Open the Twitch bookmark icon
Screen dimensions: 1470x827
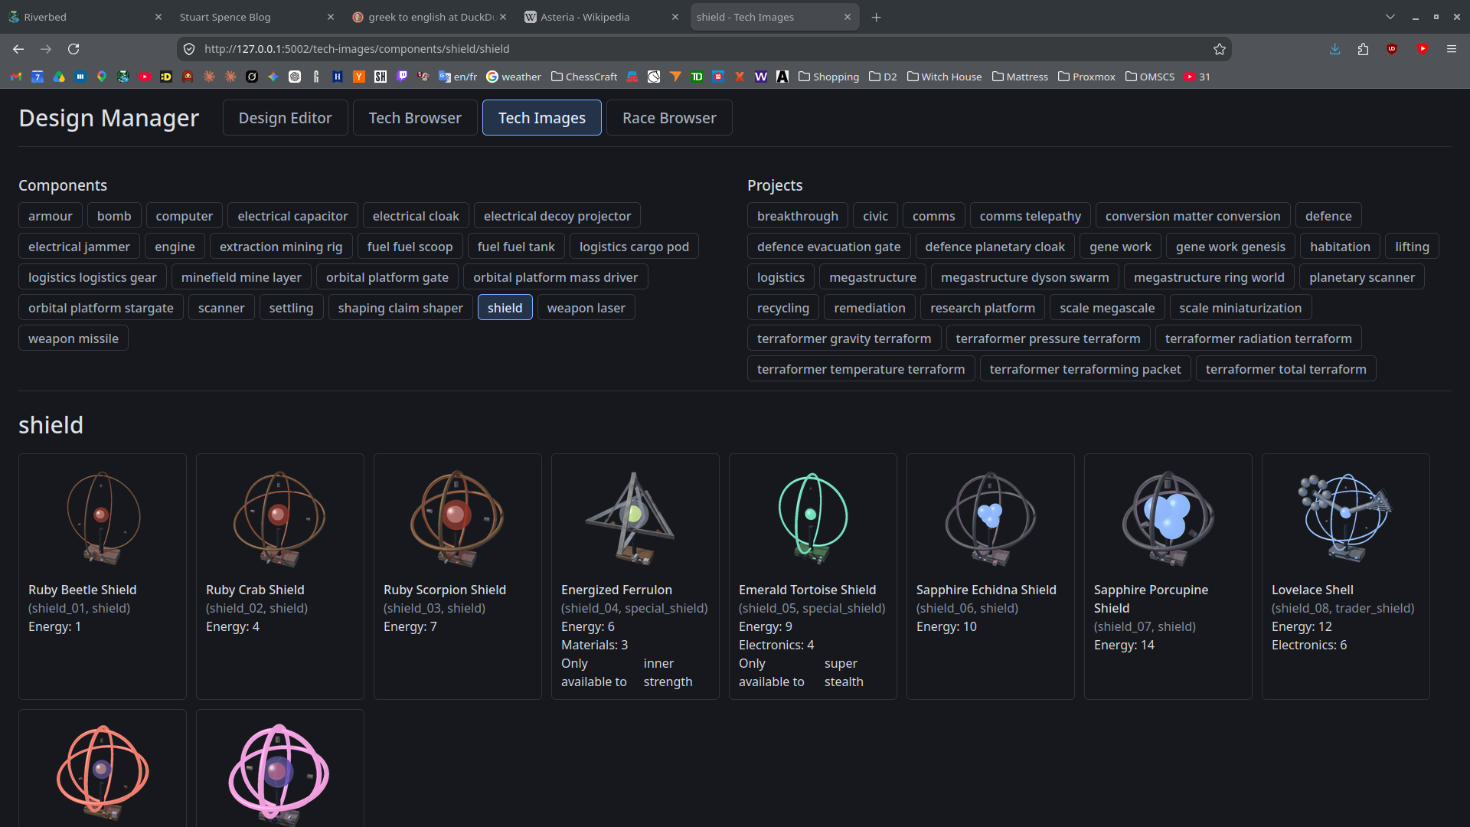(402, 77)
